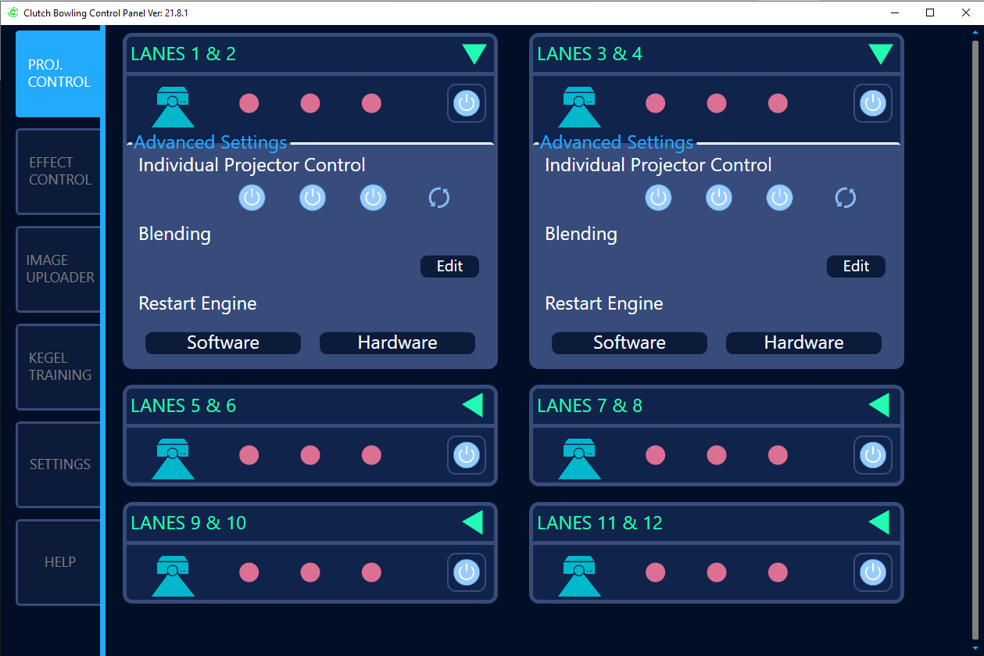Click first status dot in Lanes 11 & 12
The height and width of the screenshot is (656, 984).
[655, 572]
